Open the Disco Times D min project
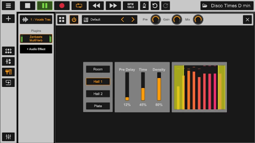 tap(226, 5)
